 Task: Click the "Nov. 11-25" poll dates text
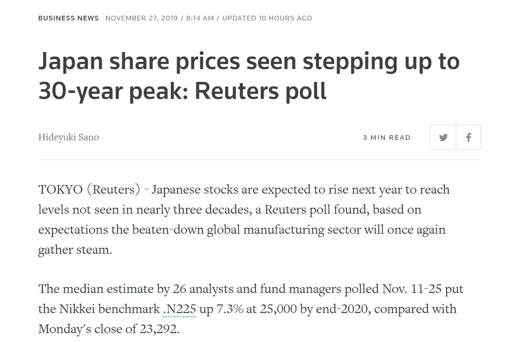click(x=411, y=289)
